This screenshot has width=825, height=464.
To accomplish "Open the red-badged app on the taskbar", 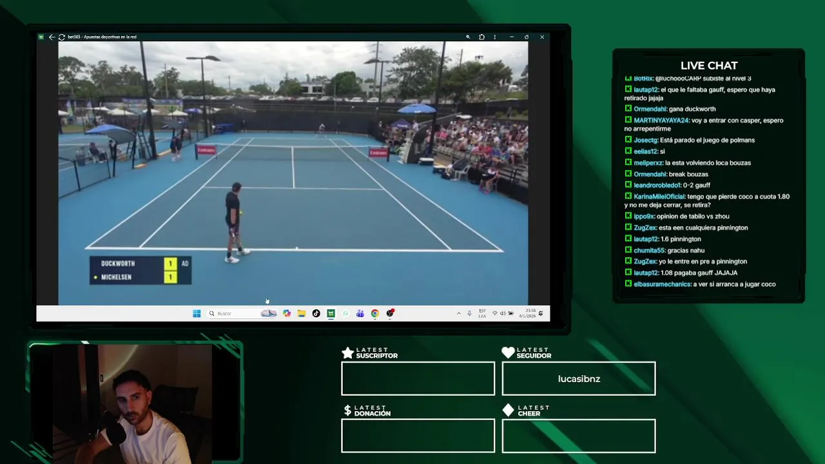I will click(390, 313).
